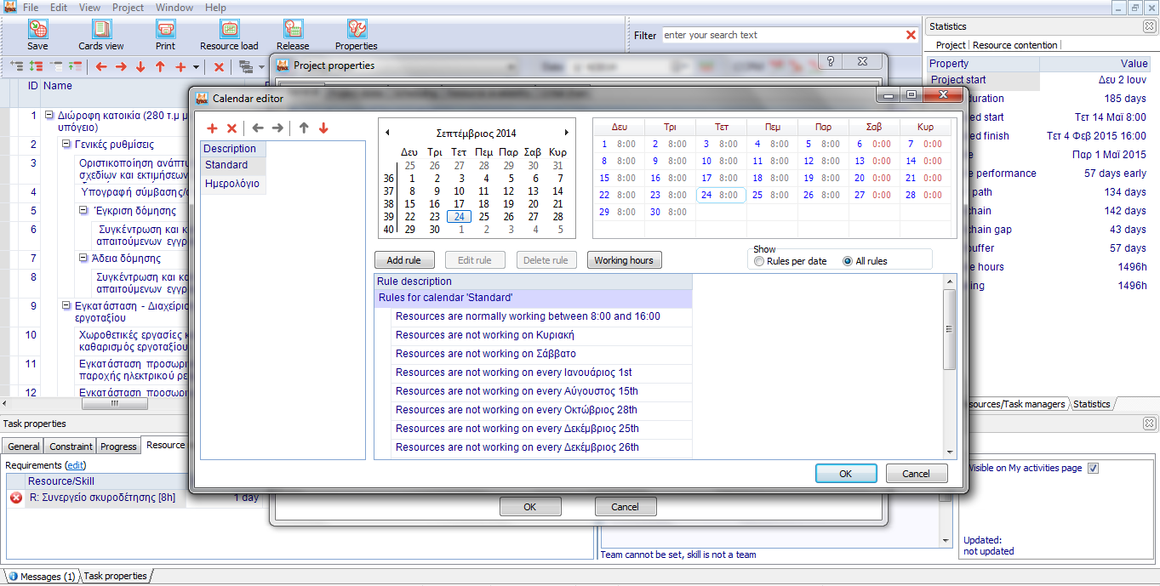The height and width of the screenshot is (586, 1160).
Task: Open the File menu
Action: pos(31,8)
